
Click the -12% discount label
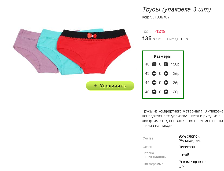coord(160,31)
